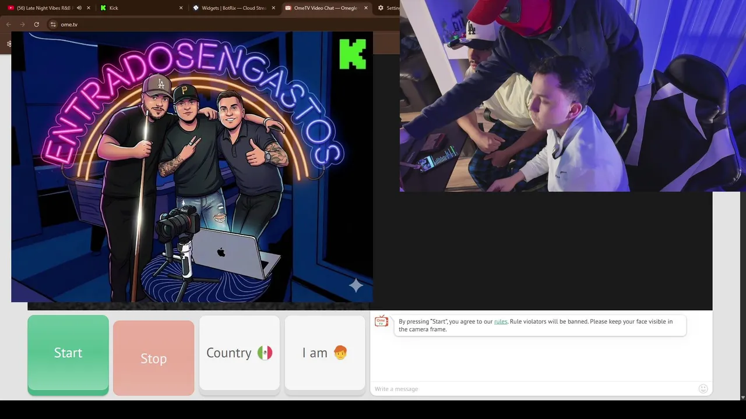Close the Kick browser tab
The height and width of the screenshot is (419, 746).
pyautogui.click(x=181, y=8)
